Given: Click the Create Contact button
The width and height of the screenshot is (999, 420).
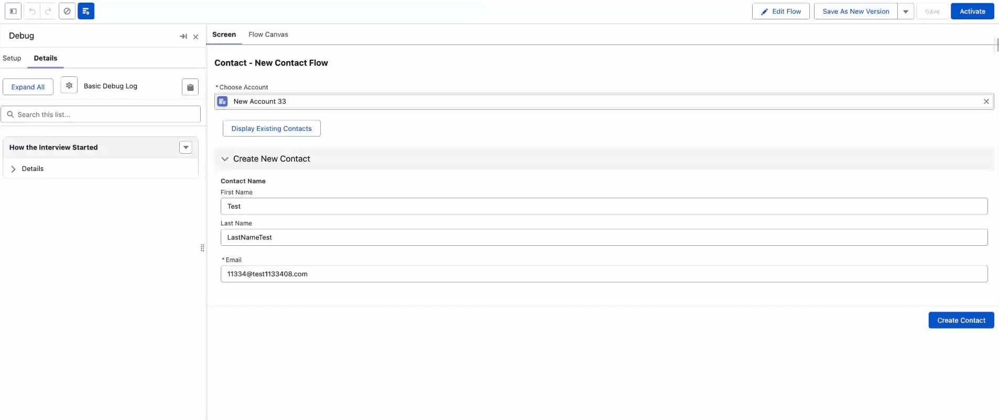Looking at the screenshot, I should pyautogui.click(x=961, y=320).
